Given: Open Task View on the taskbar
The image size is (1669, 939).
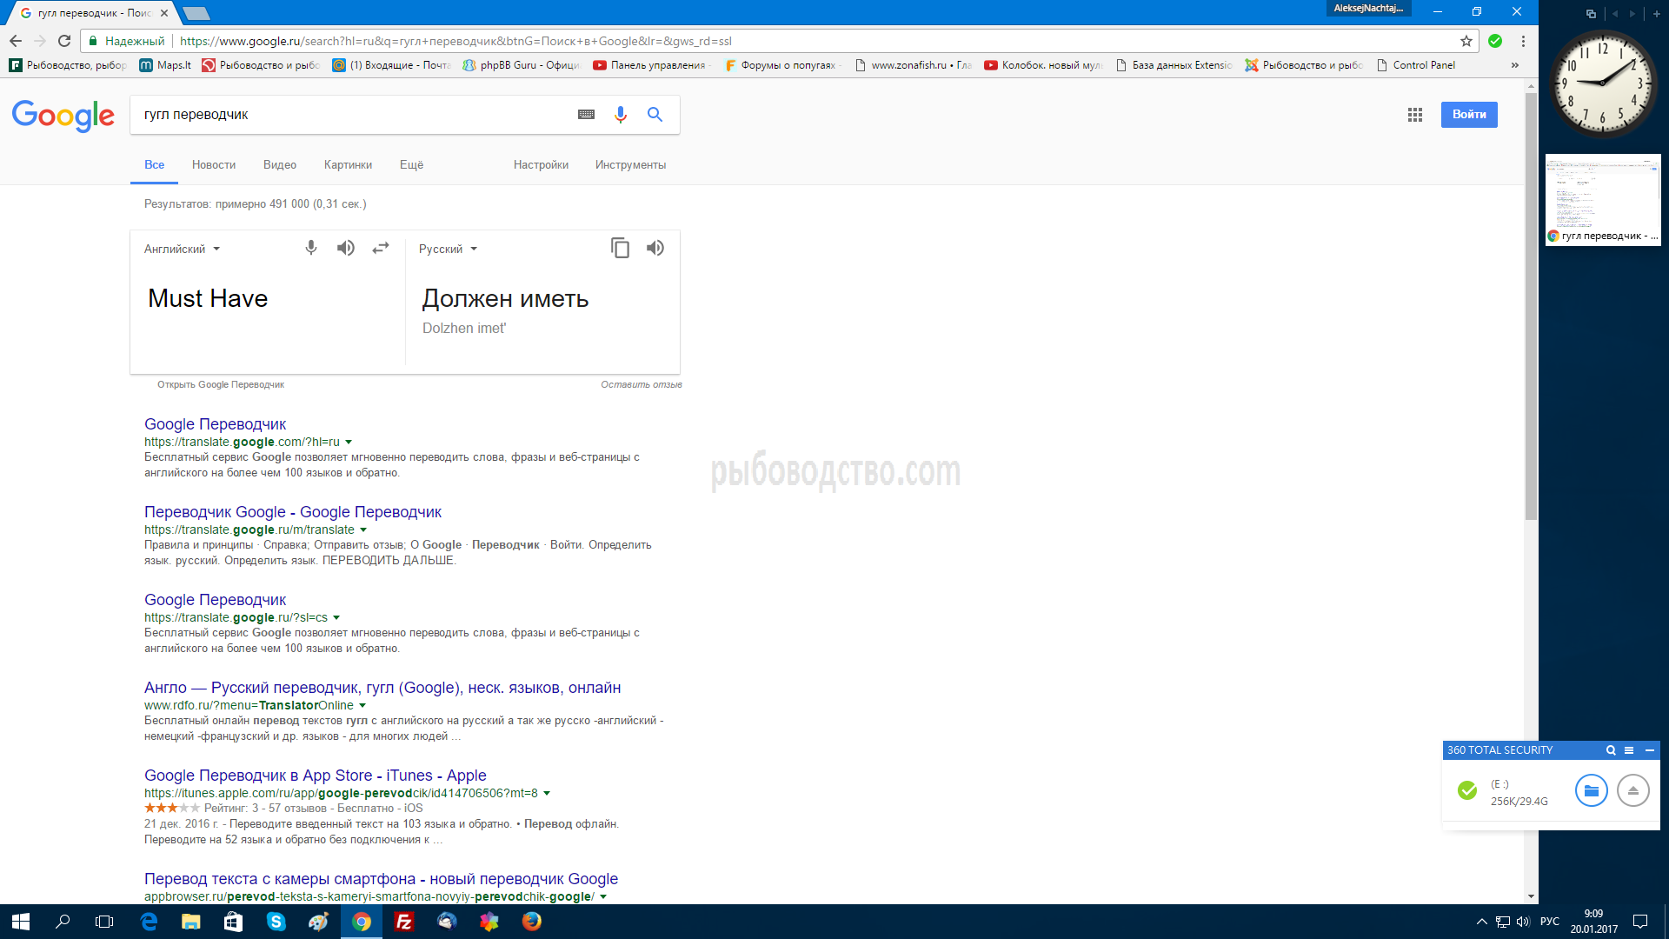Looking at the screenshot, I should pos(104,922).
